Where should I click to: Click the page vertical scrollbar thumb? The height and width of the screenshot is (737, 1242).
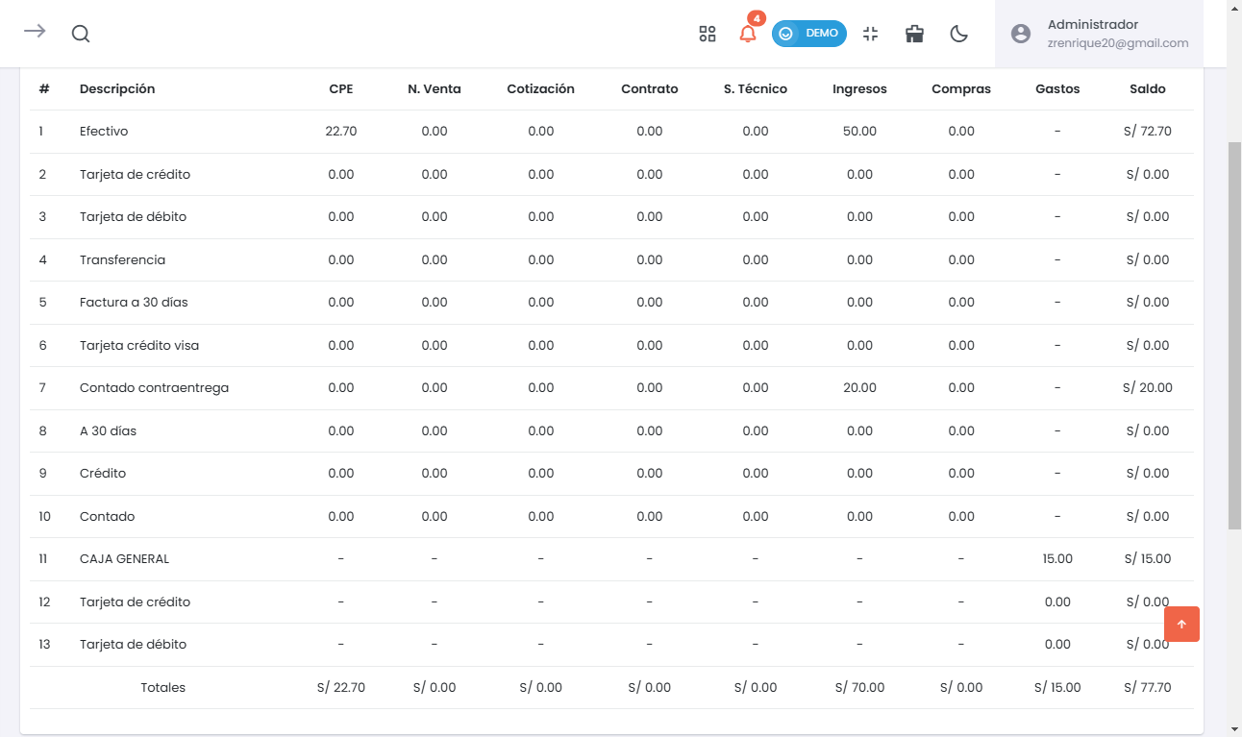(1234, 336)
